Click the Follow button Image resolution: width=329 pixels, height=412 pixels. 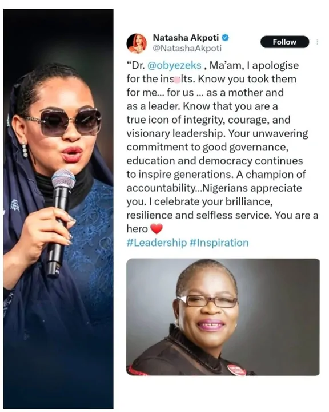coord(284,42)
